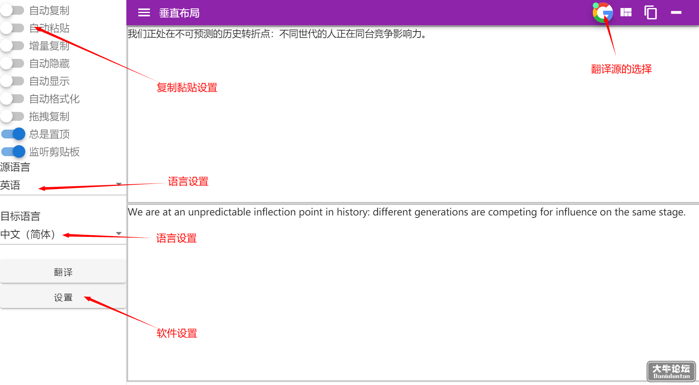Click the 翻译 button

63,272
